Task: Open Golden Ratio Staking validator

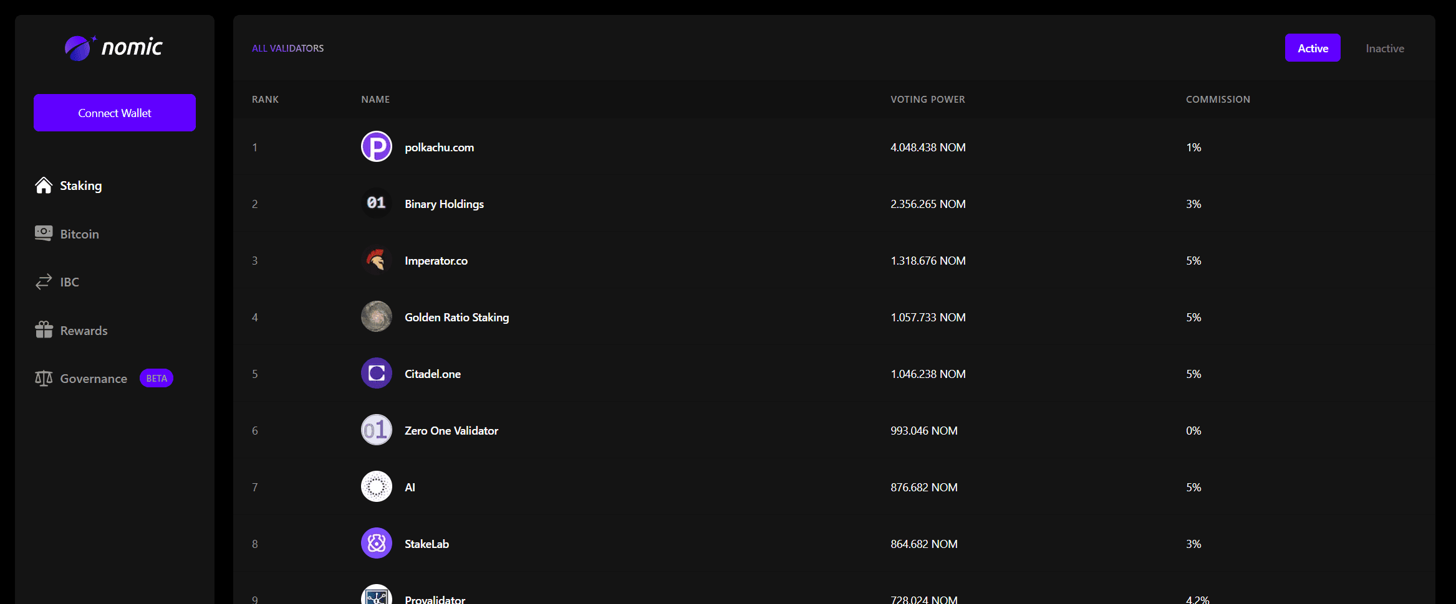Action: click(x=456, y=318)
